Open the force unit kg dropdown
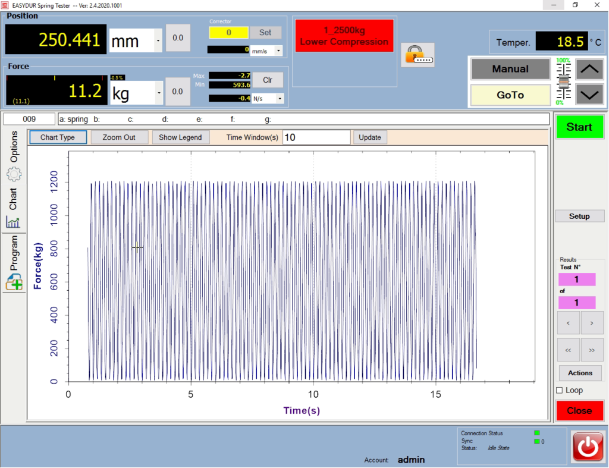The image size is (609, 468). [159, 92]
